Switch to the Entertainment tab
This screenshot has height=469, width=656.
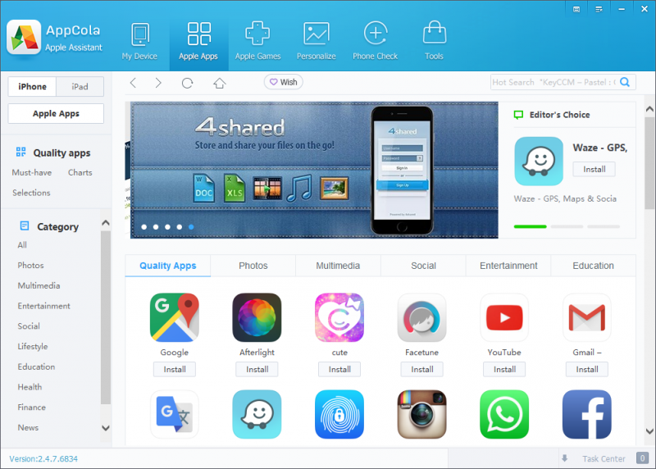pos(508,266)
